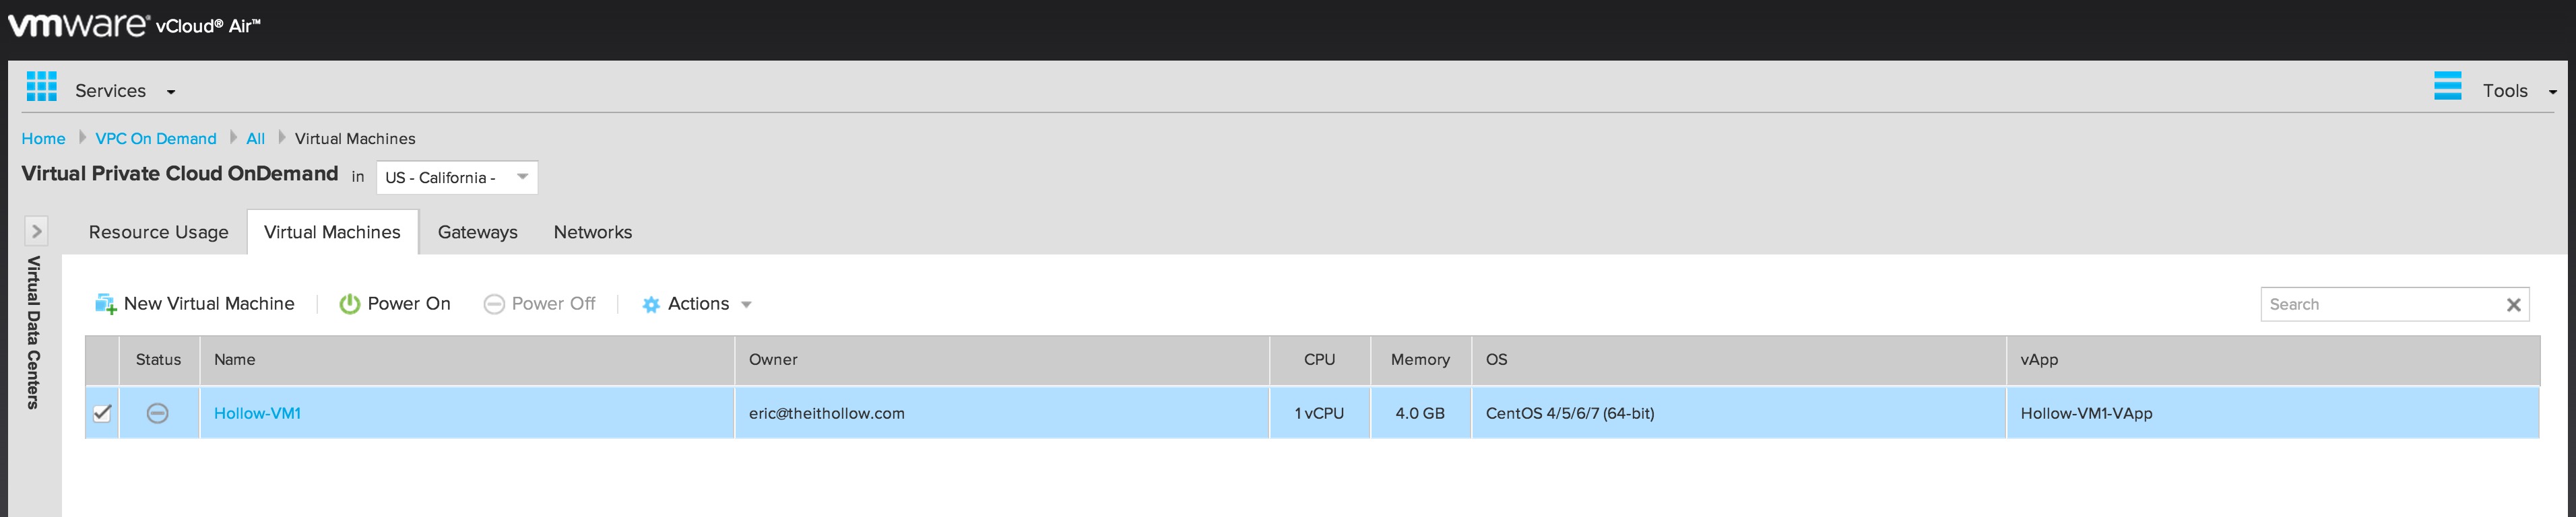Click the Tools hamburger menu icon

point(2447,86)
